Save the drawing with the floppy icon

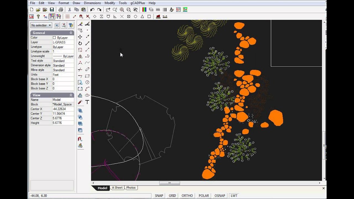click(52, 10)
